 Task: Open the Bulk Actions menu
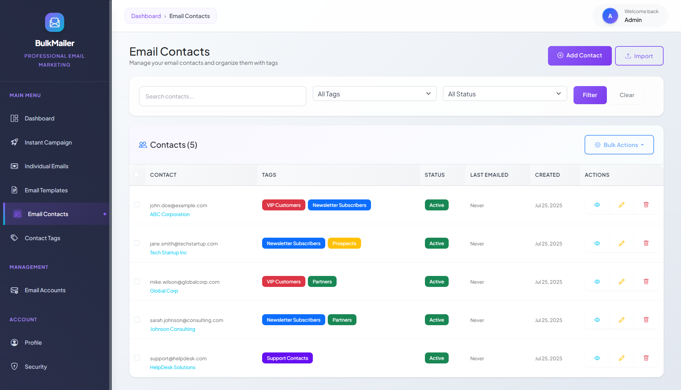pos(619,145)
